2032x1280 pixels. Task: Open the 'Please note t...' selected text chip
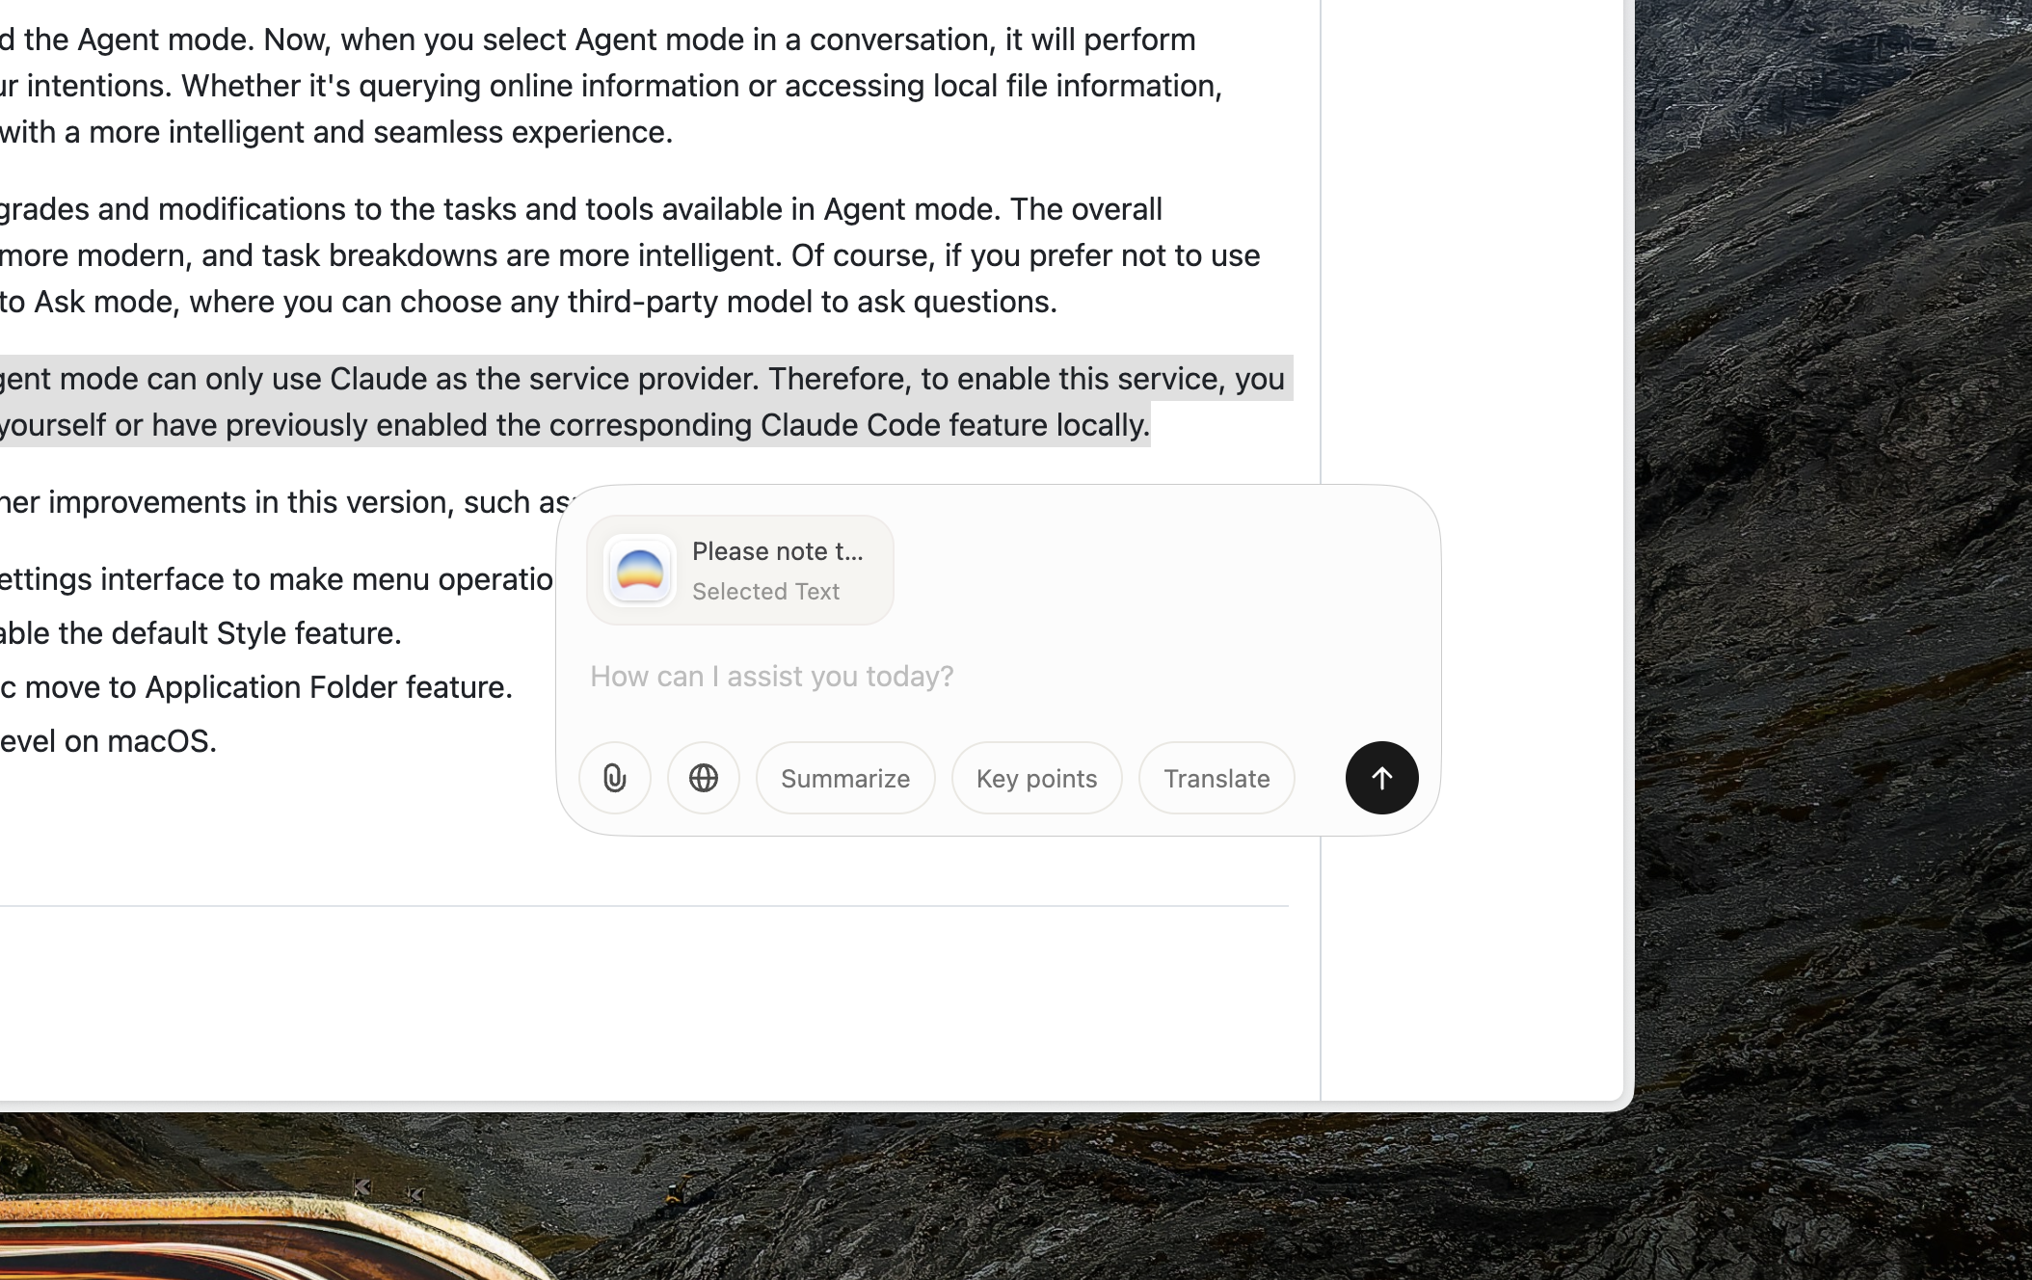pos(776,552)
